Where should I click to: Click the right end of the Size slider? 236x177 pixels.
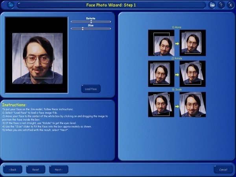coord(110,28)
